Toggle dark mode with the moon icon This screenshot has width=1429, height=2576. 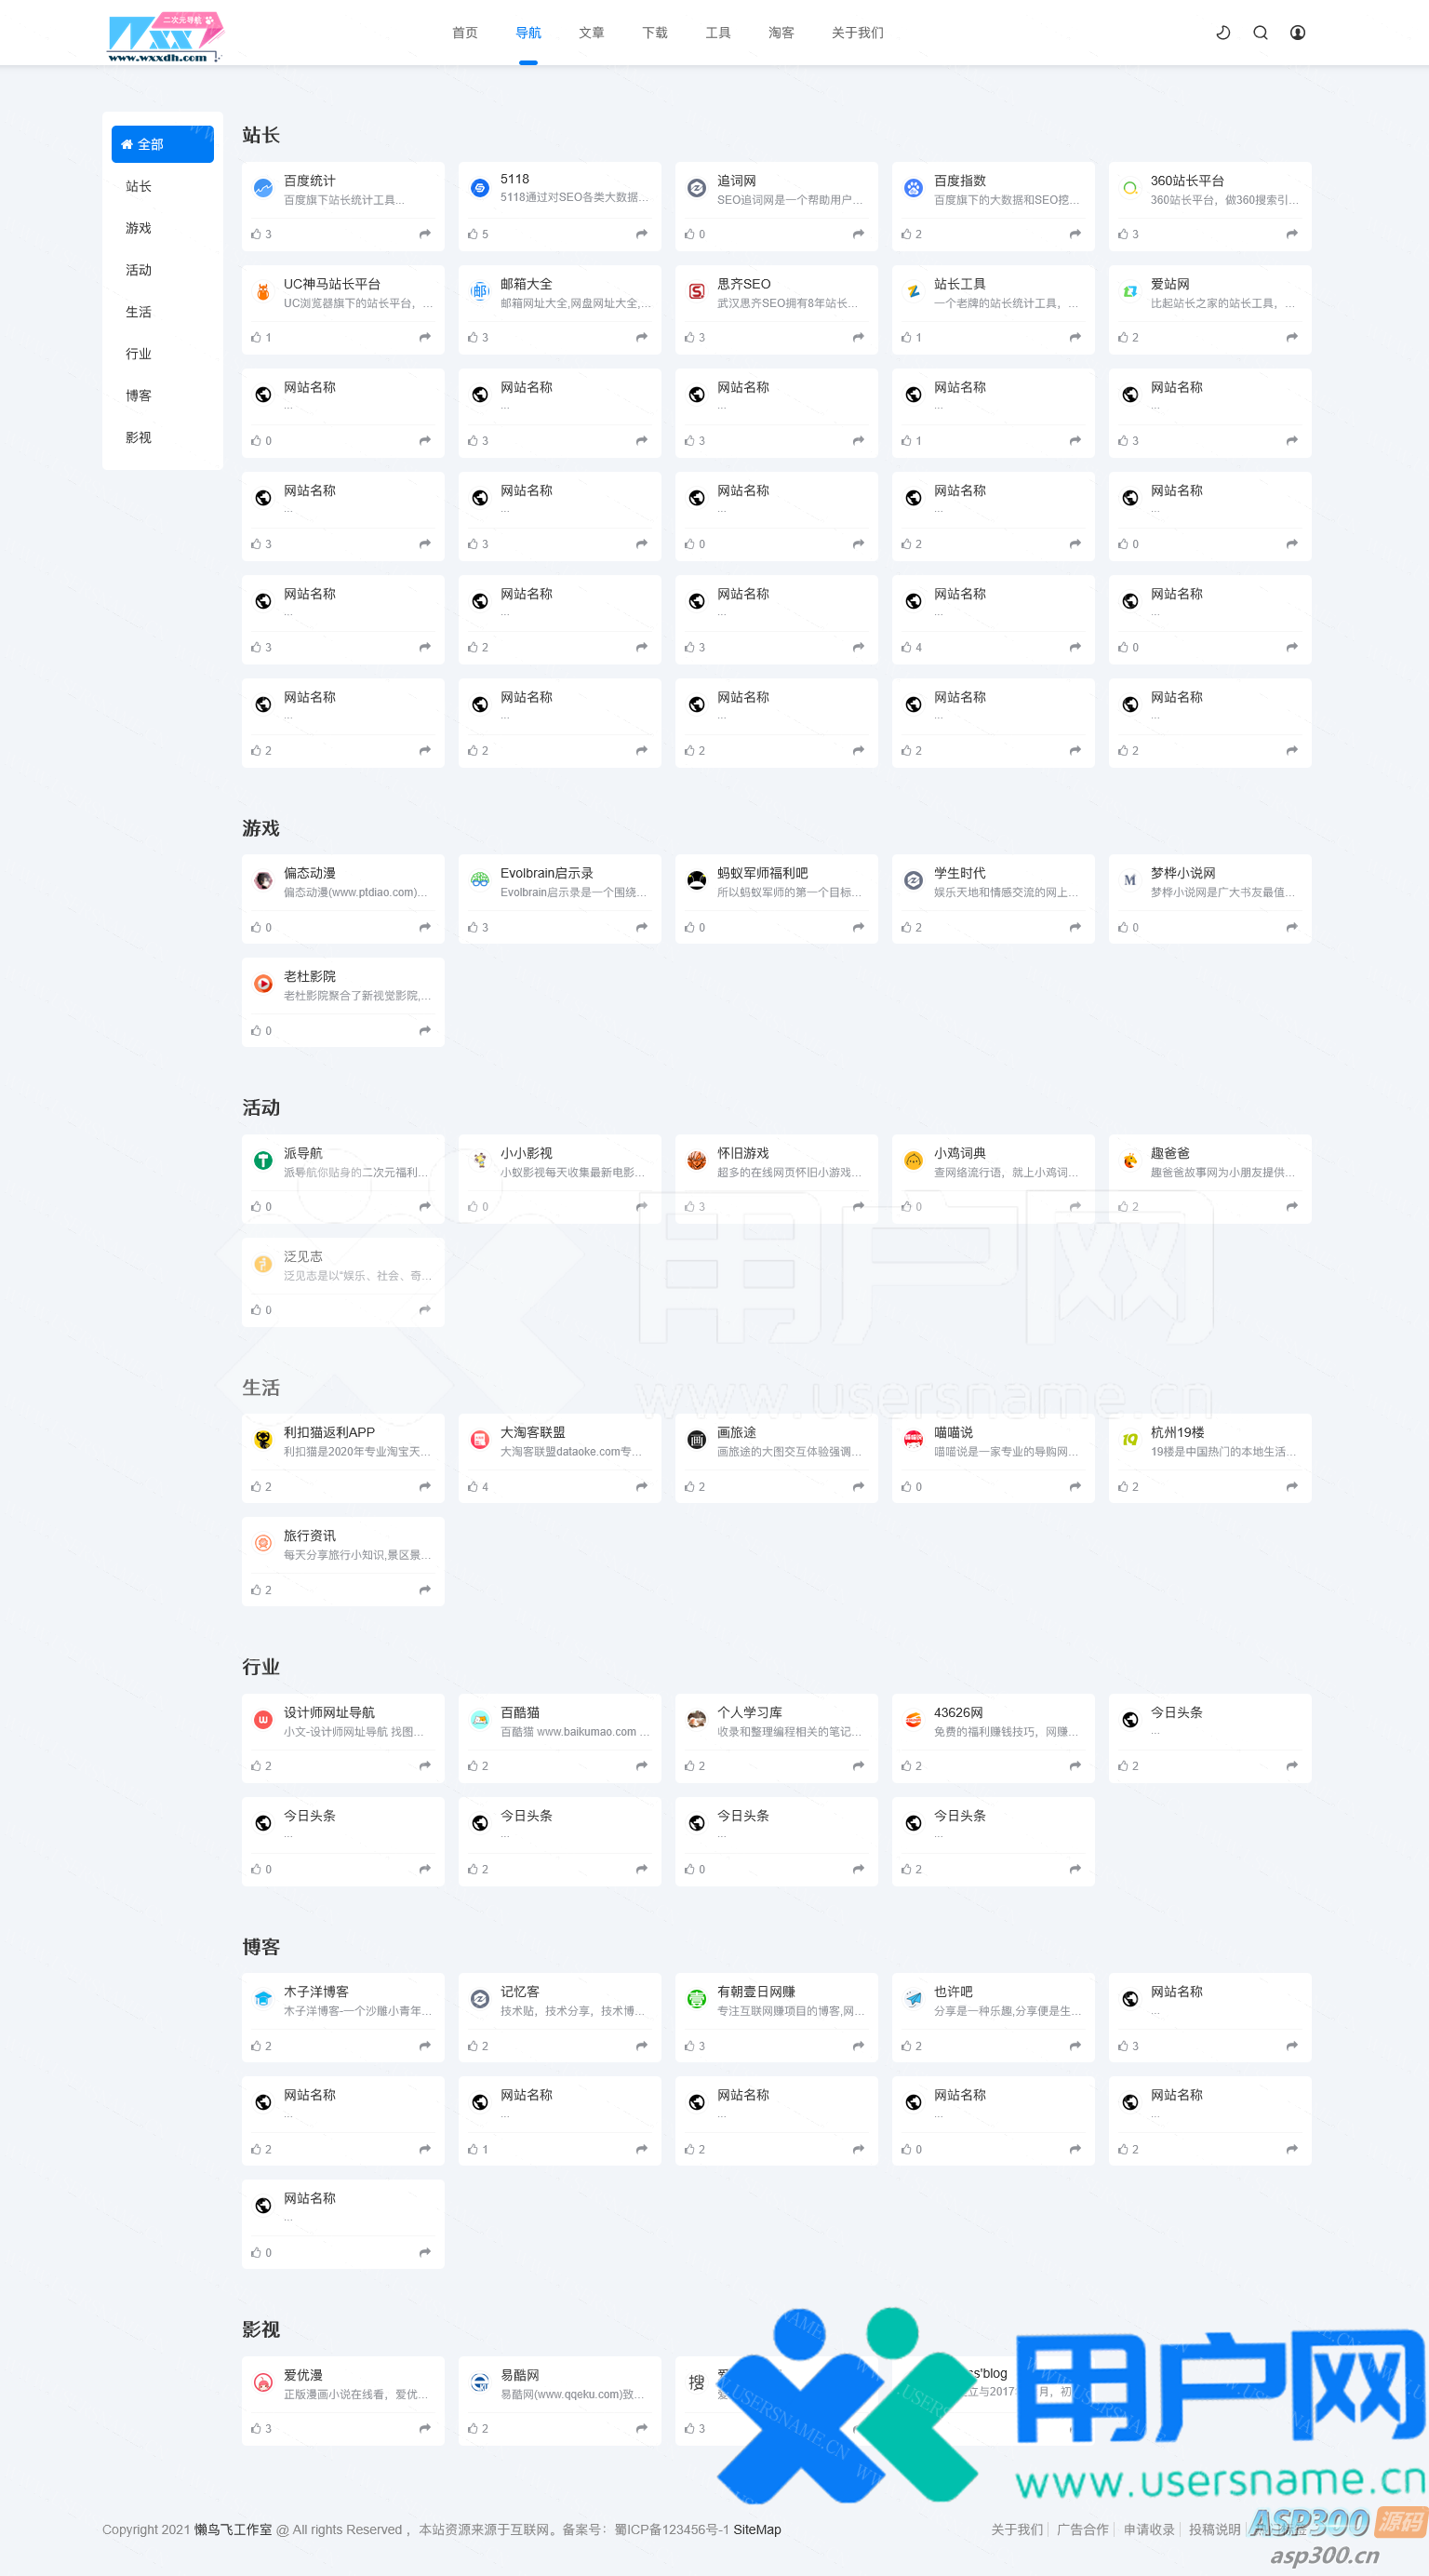(1222, 33)
